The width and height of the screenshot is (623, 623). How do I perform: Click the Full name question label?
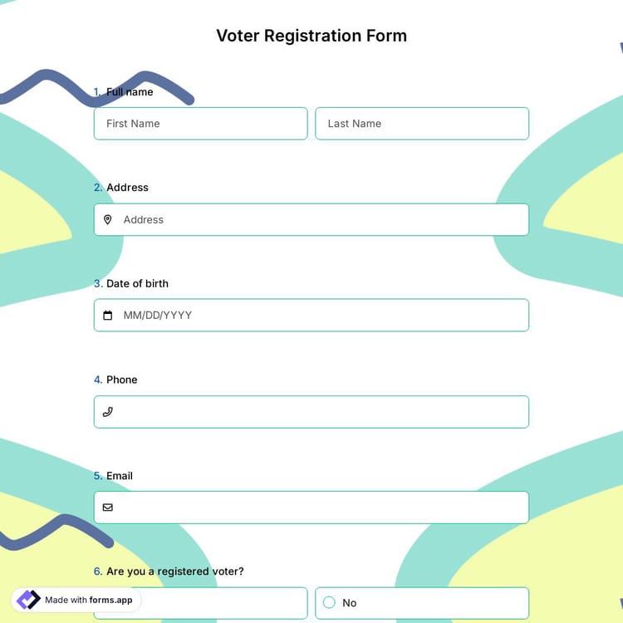point(130,92)
